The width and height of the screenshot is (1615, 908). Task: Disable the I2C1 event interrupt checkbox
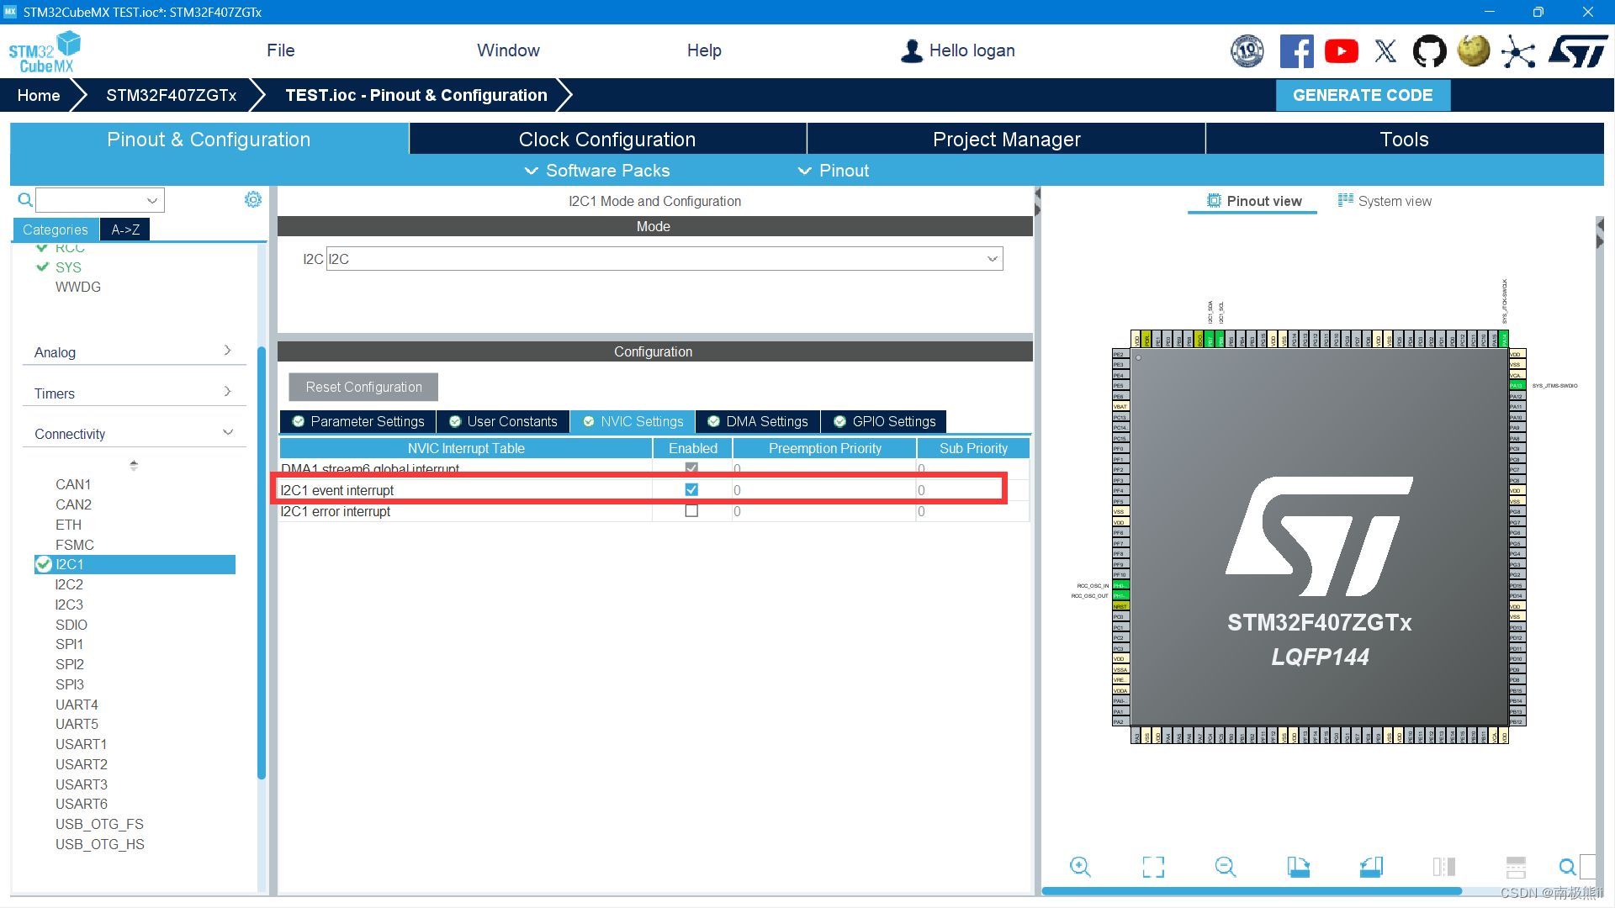(691, 489)
